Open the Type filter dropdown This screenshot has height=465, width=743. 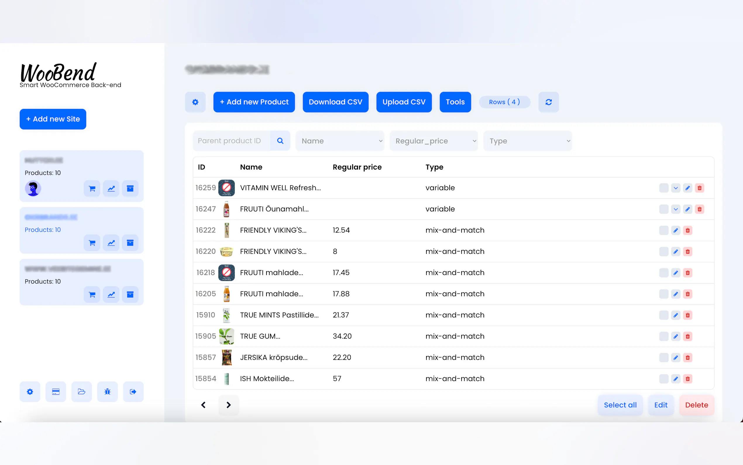[527, 141]
